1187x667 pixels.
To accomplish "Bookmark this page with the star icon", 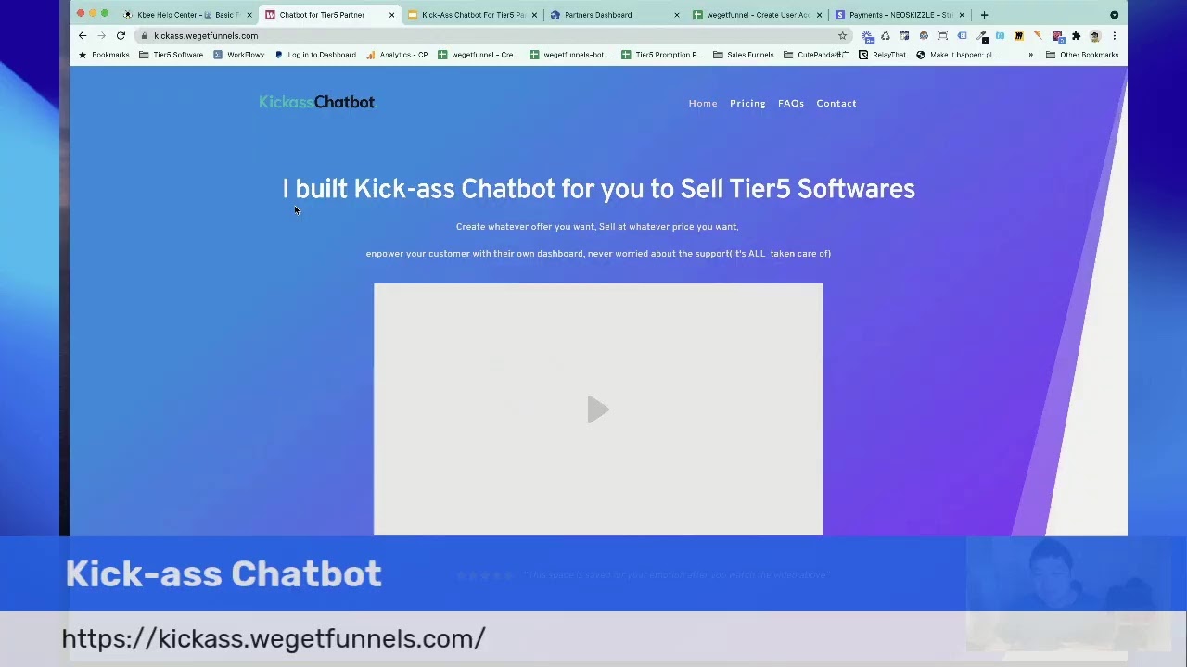I will [x=842, y=35].
